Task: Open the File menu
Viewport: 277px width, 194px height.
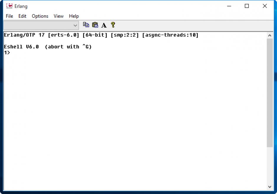Action: [9, 16]
